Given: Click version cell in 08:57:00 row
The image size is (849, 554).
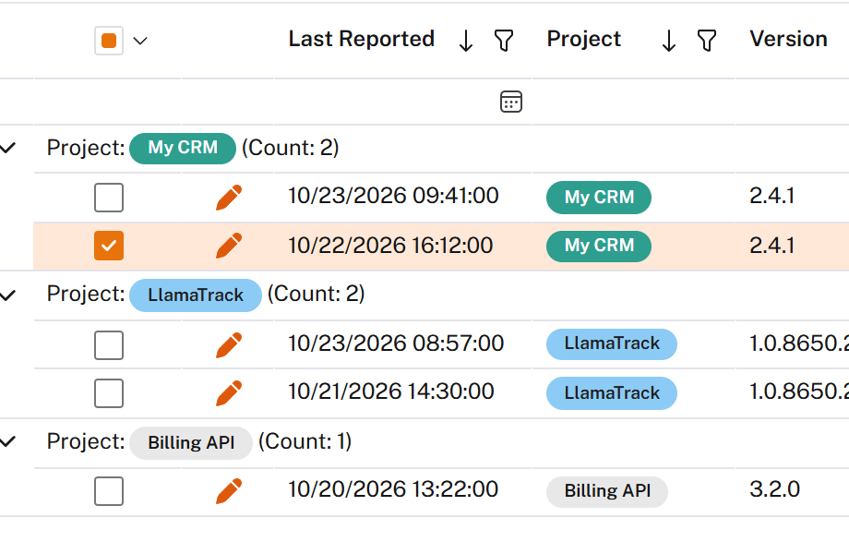Looking at the screenshot, I should 798,343.
